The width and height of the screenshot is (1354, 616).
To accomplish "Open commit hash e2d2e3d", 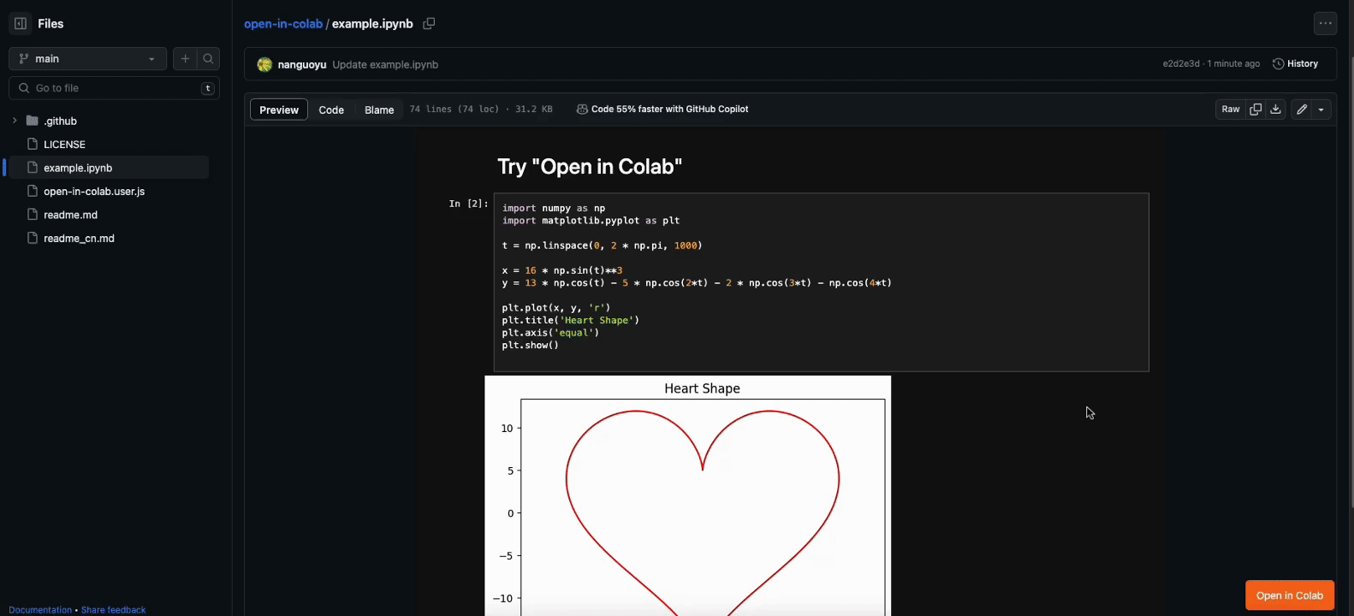I will (1181, 64).
